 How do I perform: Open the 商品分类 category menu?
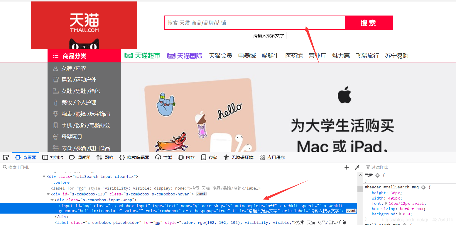point(84,56)
